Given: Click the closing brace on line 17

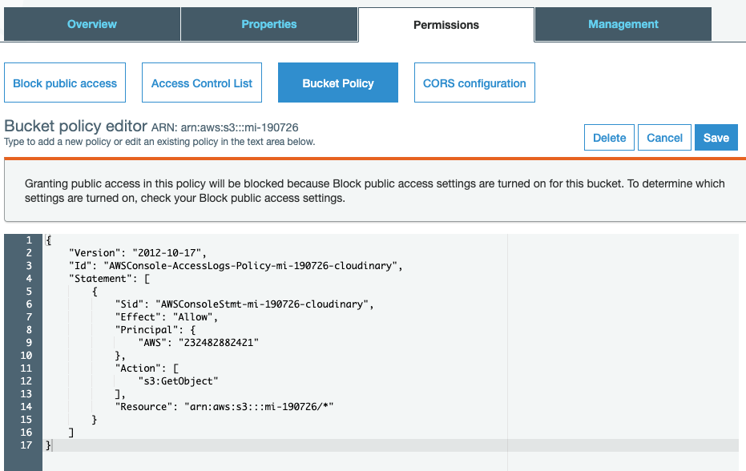Looking at the screenshot, I should (x=48, y=445).
